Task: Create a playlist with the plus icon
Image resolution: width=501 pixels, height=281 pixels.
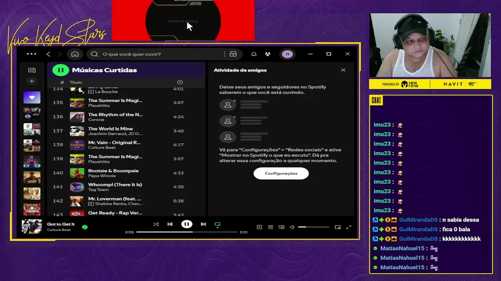Action: 32,81
